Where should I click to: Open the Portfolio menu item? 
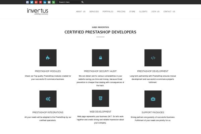point(108,11)
